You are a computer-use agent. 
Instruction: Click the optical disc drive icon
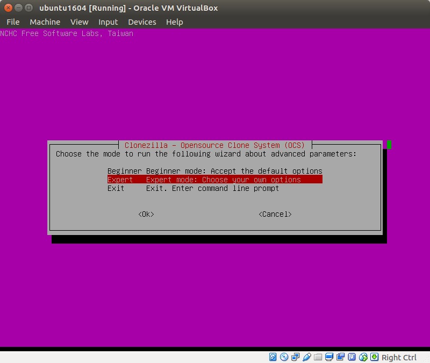point(284,357)
